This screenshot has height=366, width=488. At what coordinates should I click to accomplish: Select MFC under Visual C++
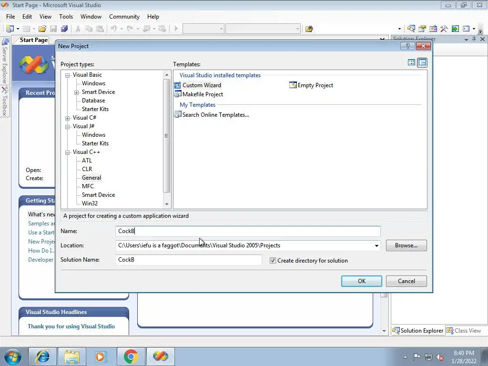click(x=88, y=186)
